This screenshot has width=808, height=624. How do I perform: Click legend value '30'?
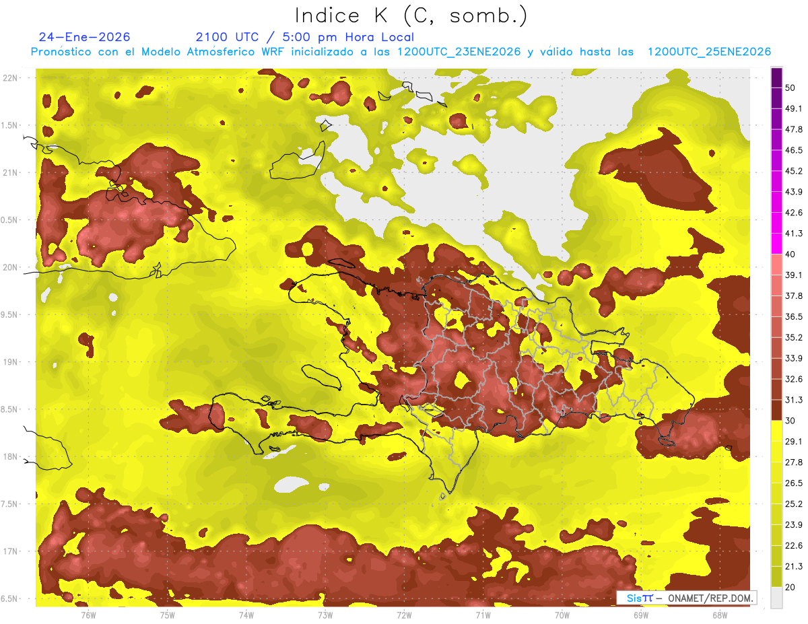coord(790,421)
